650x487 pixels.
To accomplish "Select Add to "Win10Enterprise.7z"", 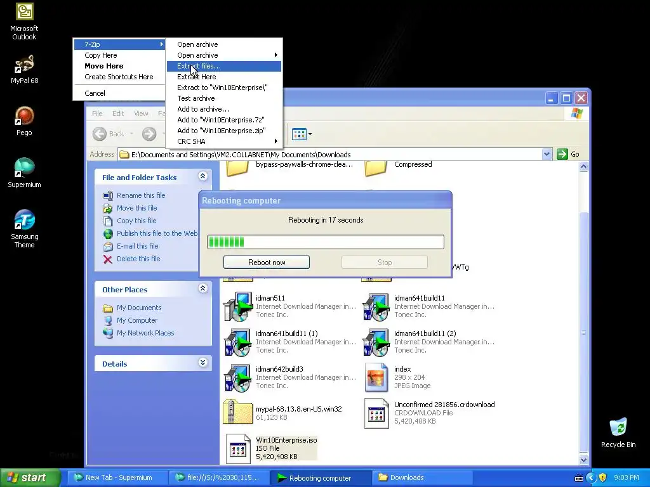I will (224, 120).
